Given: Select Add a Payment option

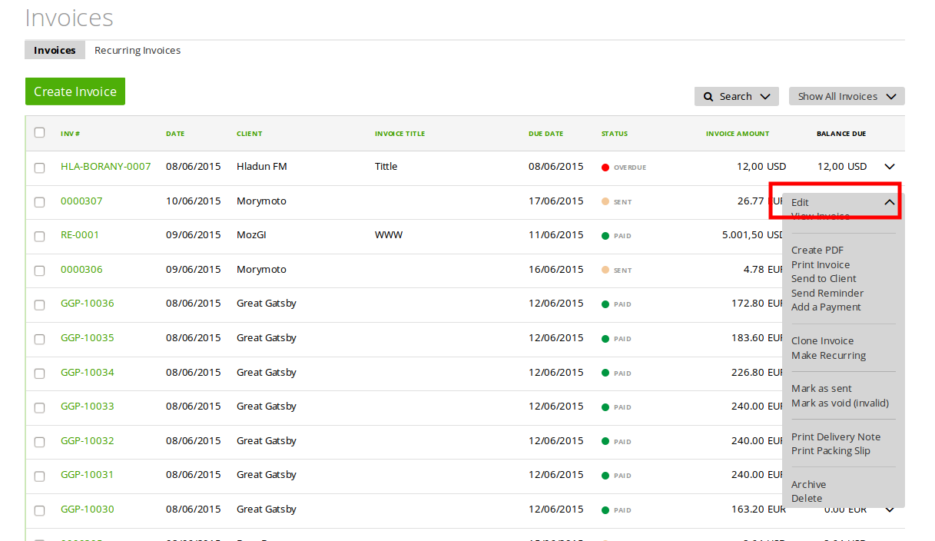Looking at the screenshot, I should [x=826, y=307].
